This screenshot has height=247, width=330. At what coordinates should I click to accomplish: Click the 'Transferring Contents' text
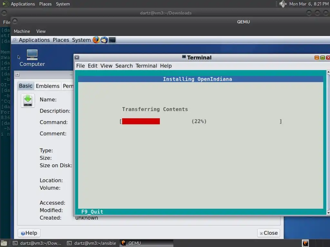155,109
